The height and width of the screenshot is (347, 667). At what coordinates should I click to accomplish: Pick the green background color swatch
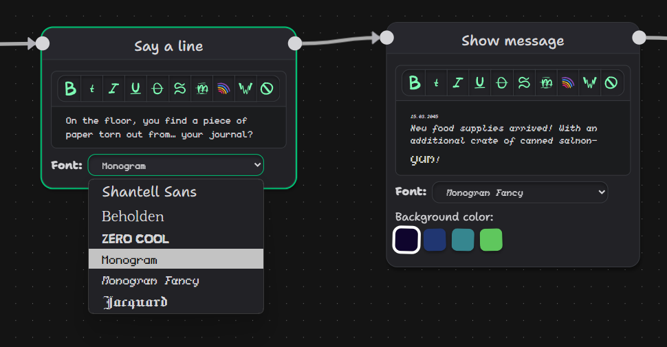point(491,240)
